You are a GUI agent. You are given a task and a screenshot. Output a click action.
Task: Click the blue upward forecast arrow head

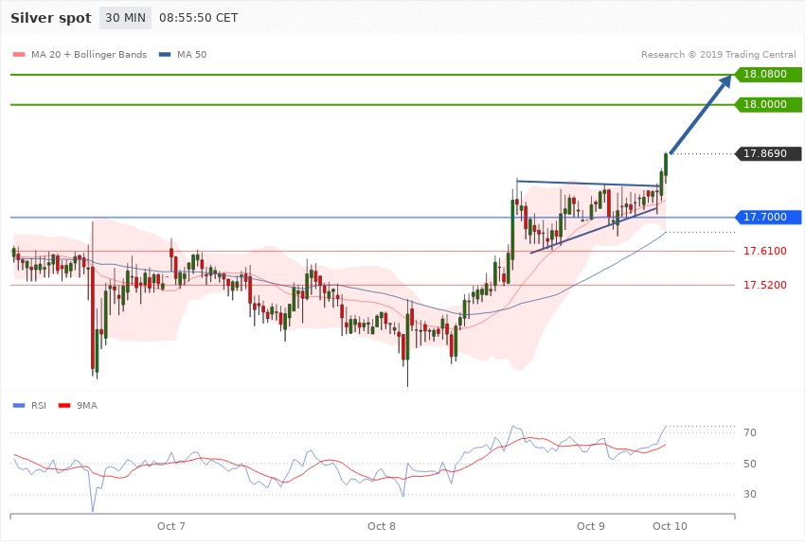tap(725, 81)
